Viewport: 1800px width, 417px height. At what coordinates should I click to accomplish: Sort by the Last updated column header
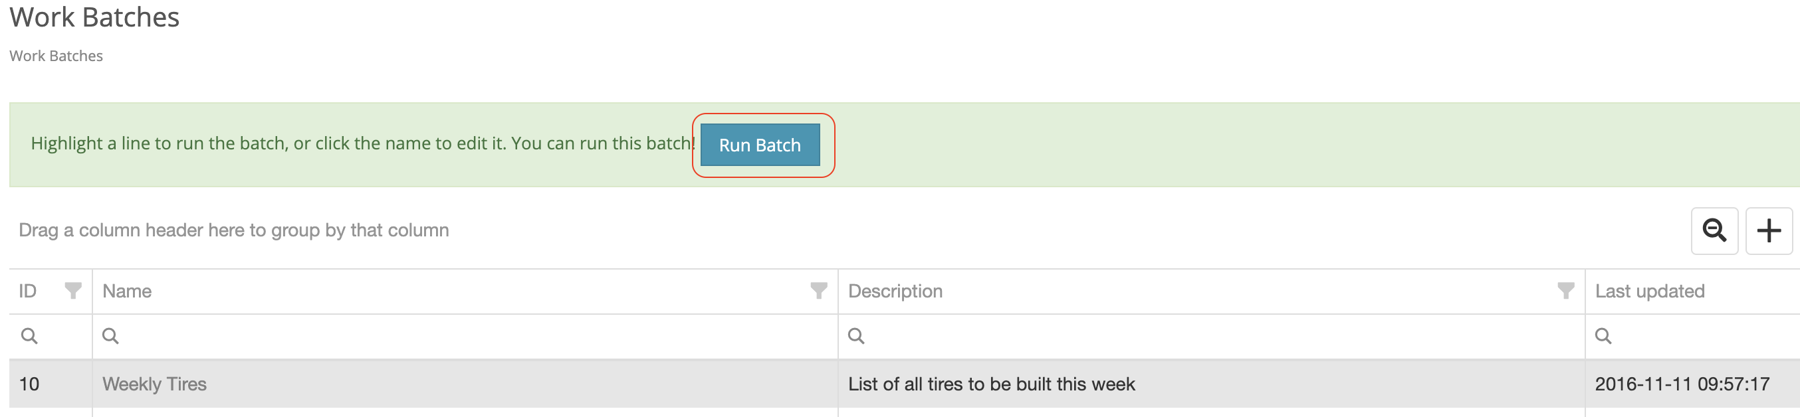coord(1649,292)
